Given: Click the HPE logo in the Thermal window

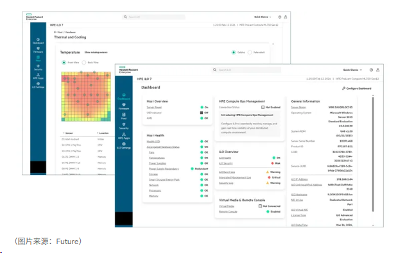Looking at the screenshot, I should (34, 17).
